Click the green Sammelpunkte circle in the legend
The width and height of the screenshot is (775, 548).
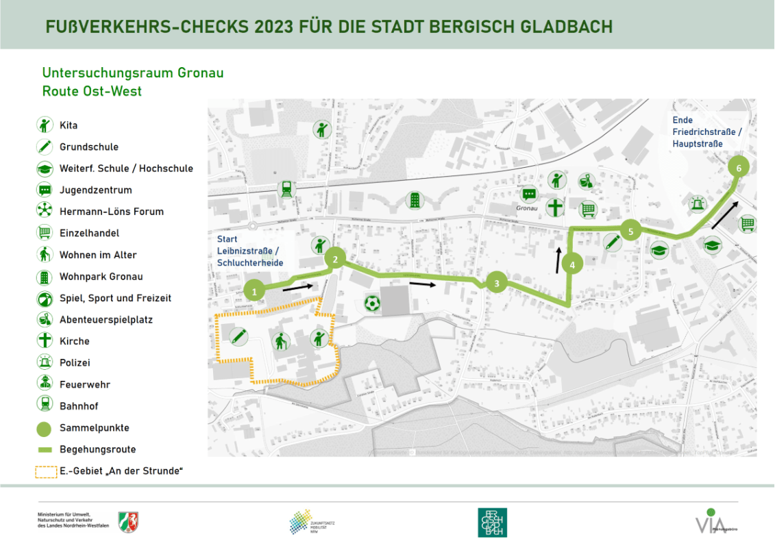click(45, 429)
